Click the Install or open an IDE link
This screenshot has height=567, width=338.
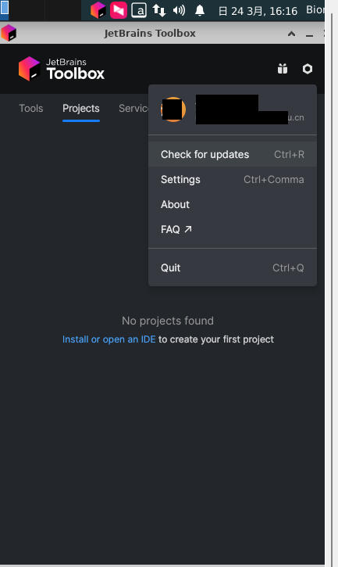(109, 339)
